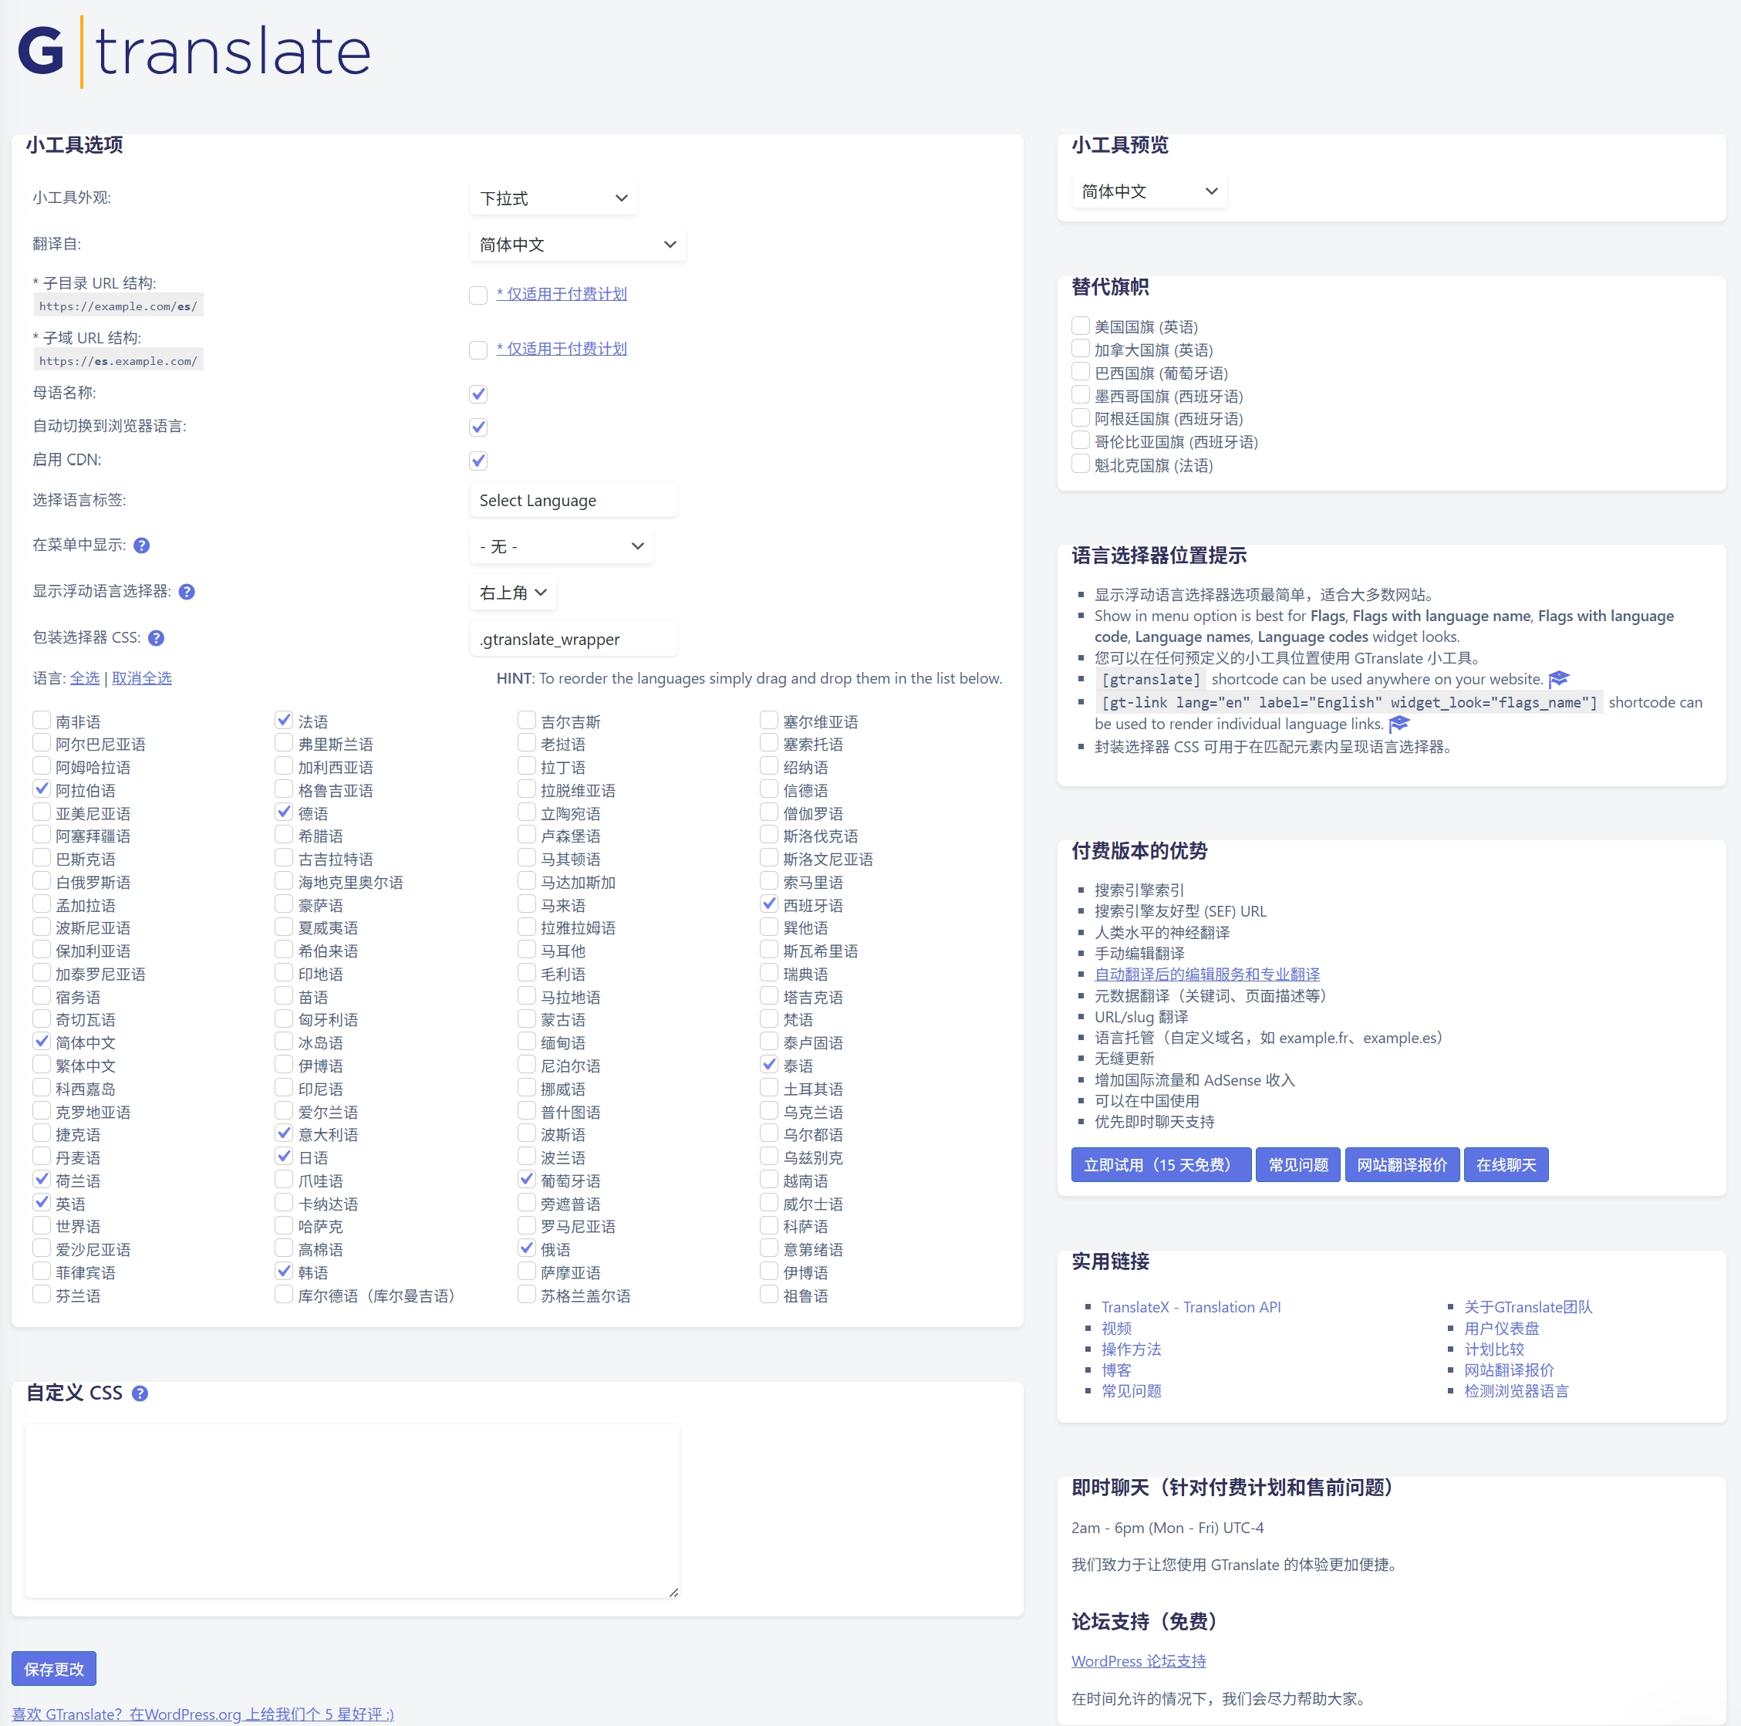Check the 巴西国旗 (葡萄牙语) alternative flag

click(1081, 371)
